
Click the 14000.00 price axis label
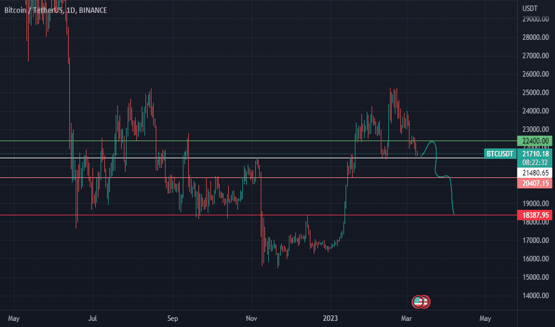(535, 295)
